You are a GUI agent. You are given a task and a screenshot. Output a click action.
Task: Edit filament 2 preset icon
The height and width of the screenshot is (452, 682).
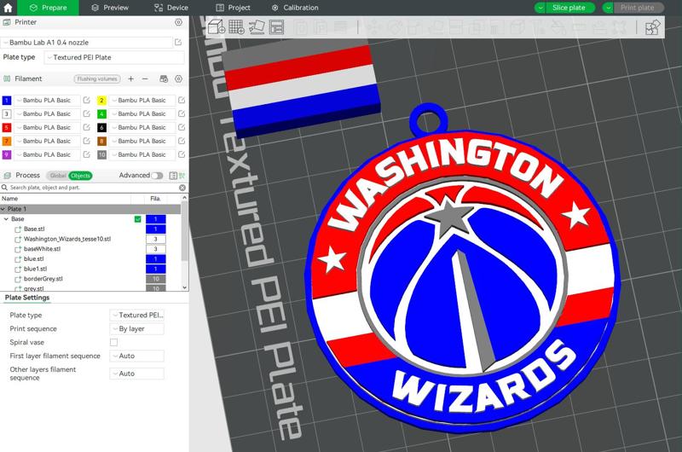click(182, 100)
